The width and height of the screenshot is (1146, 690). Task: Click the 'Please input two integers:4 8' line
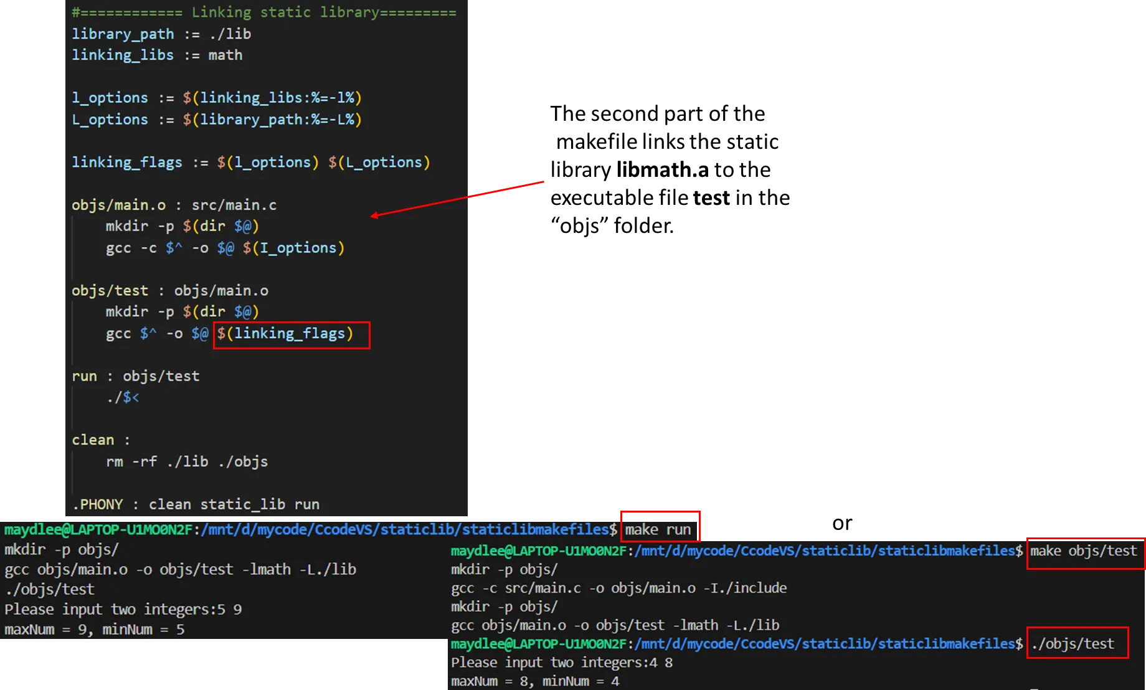coord(561,663)
